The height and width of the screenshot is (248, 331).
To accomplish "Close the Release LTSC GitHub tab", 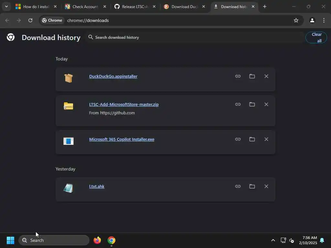I will [x=154, y=6].
